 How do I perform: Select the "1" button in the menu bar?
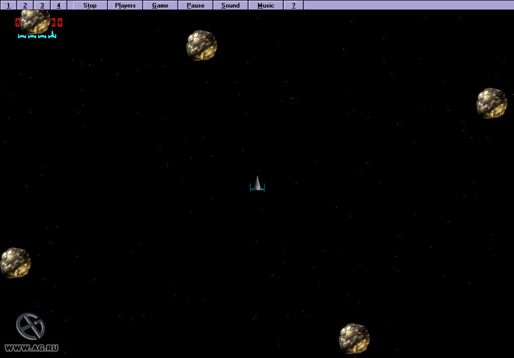tap(8, 5)
